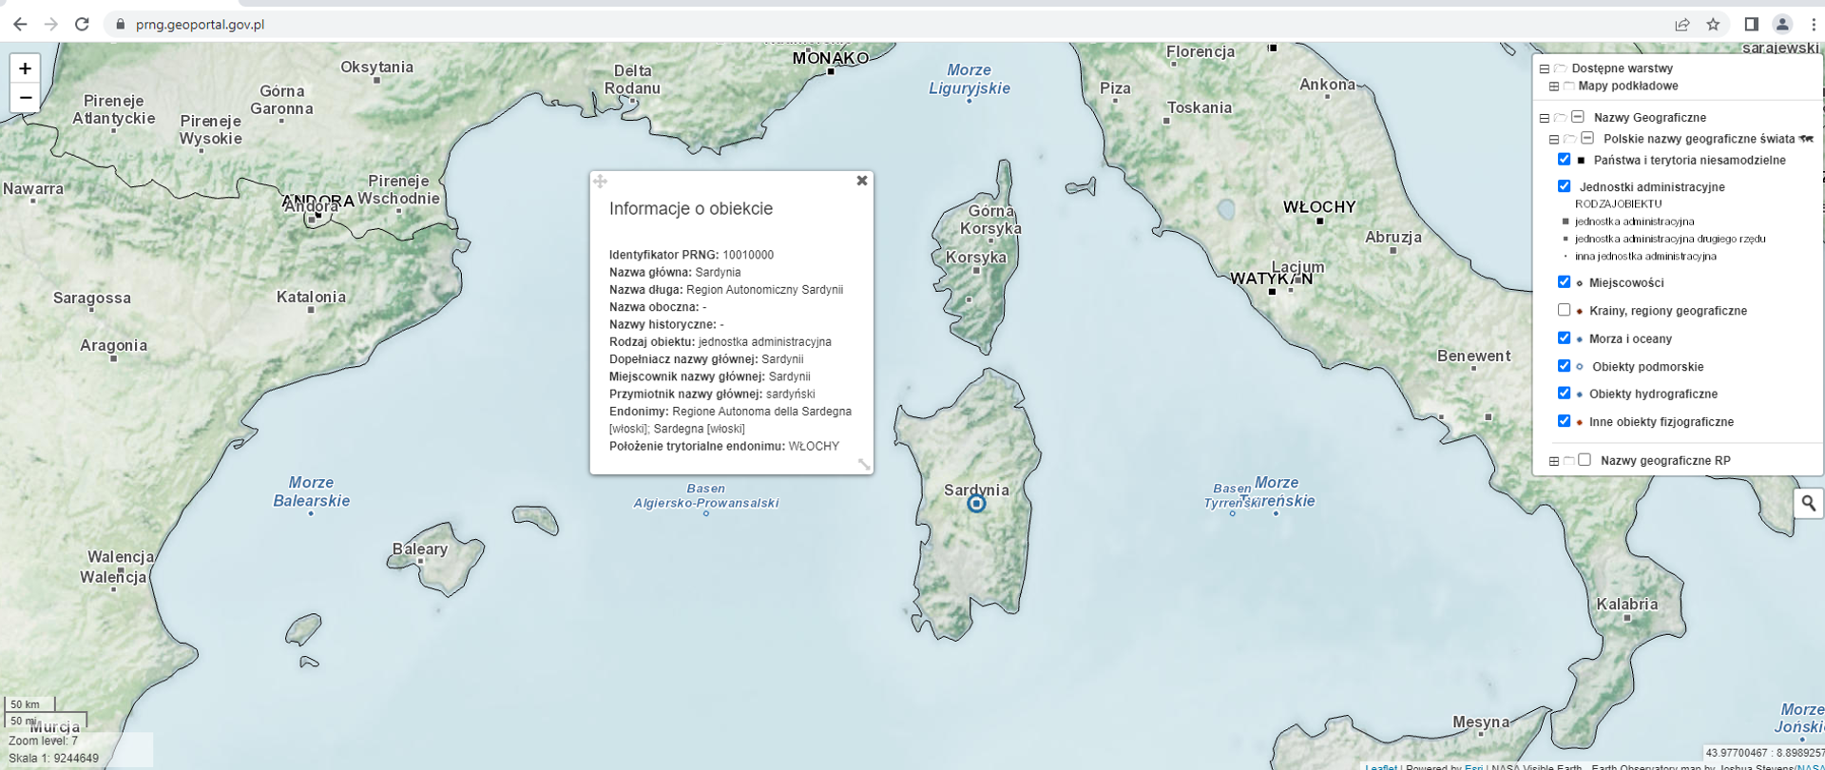Screen dimensions: 1825x770
Task: Bookmark this page with the star
Action: [1713, 25]
